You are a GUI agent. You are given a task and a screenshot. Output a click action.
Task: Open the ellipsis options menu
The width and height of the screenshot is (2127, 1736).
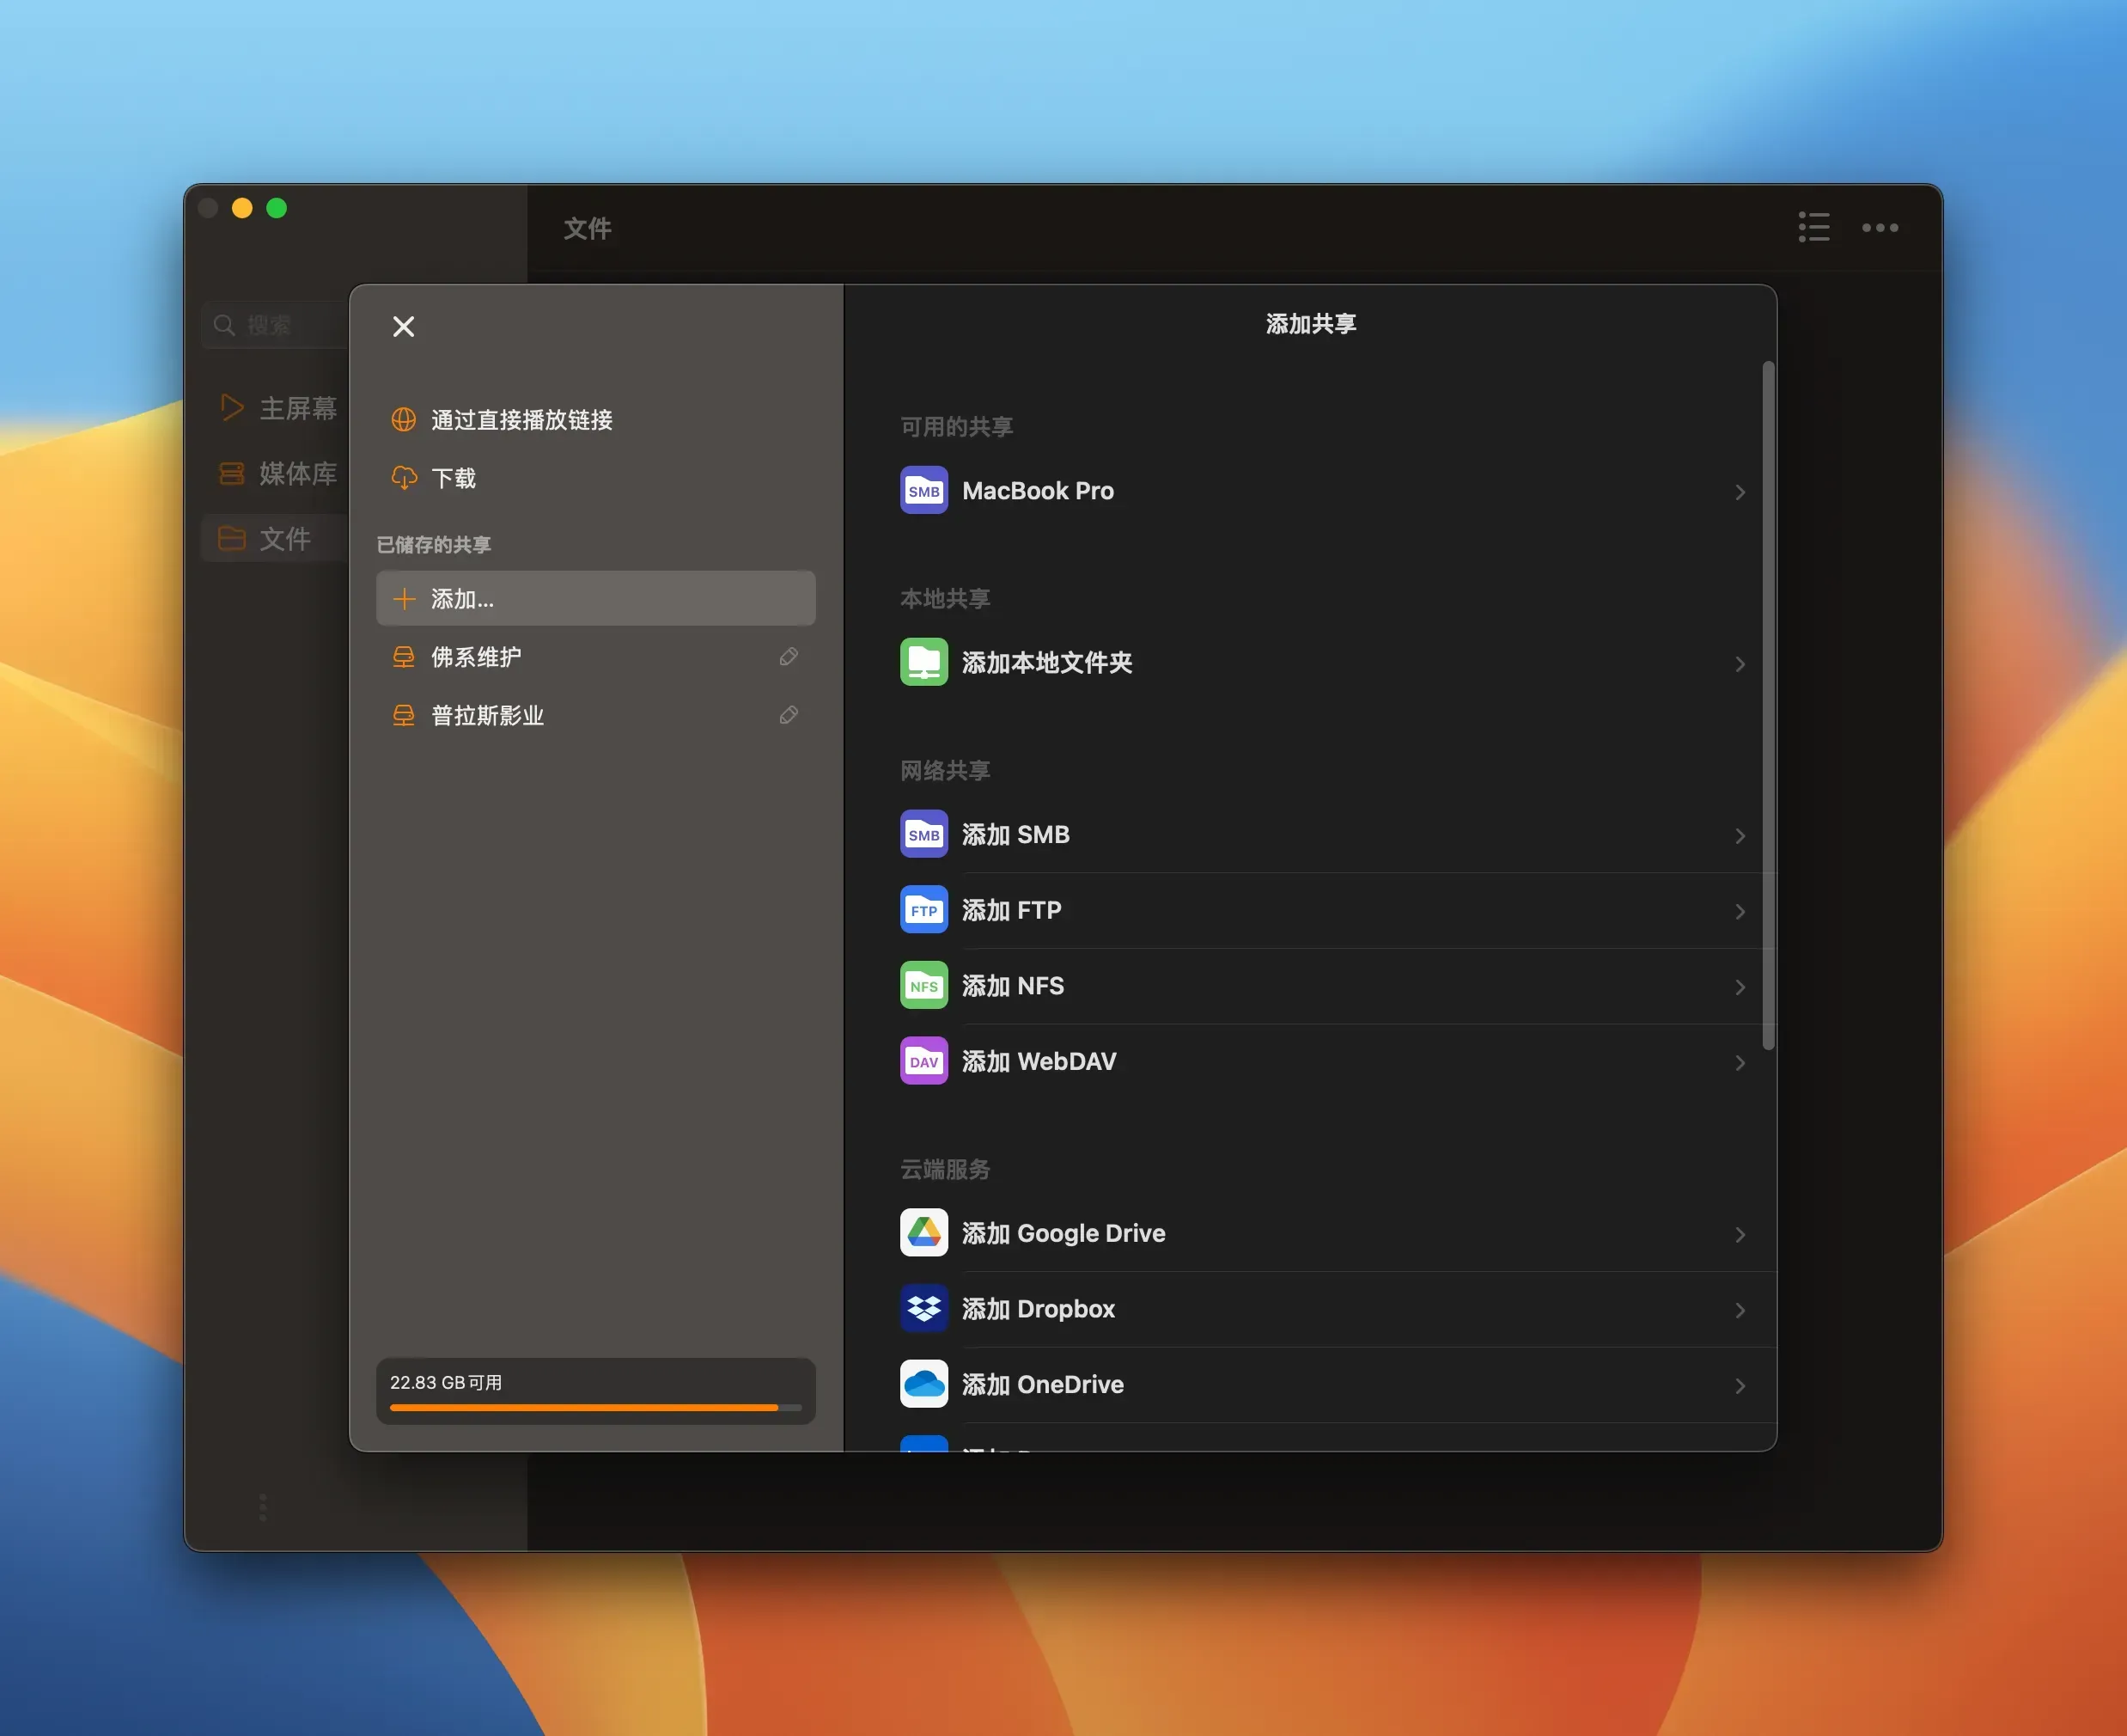point(1880,227)
